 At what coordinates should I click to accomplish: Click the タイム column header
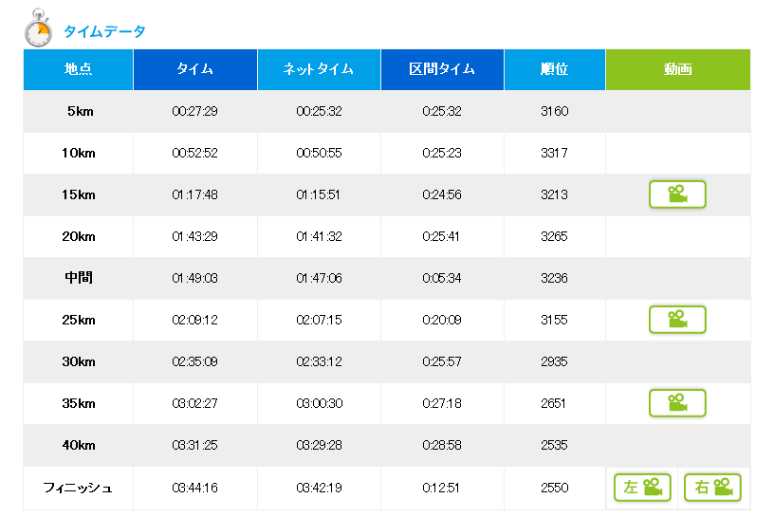click(x=195, y=69)
